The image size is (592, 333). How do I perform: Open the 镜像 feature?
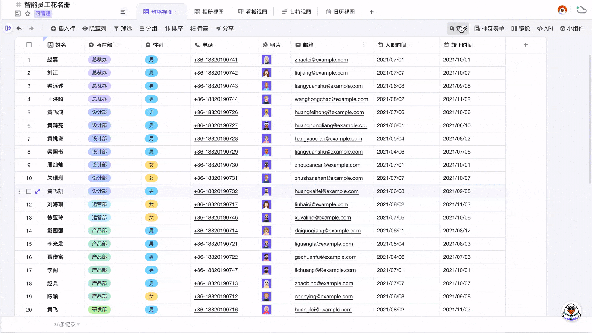[520, 28]
